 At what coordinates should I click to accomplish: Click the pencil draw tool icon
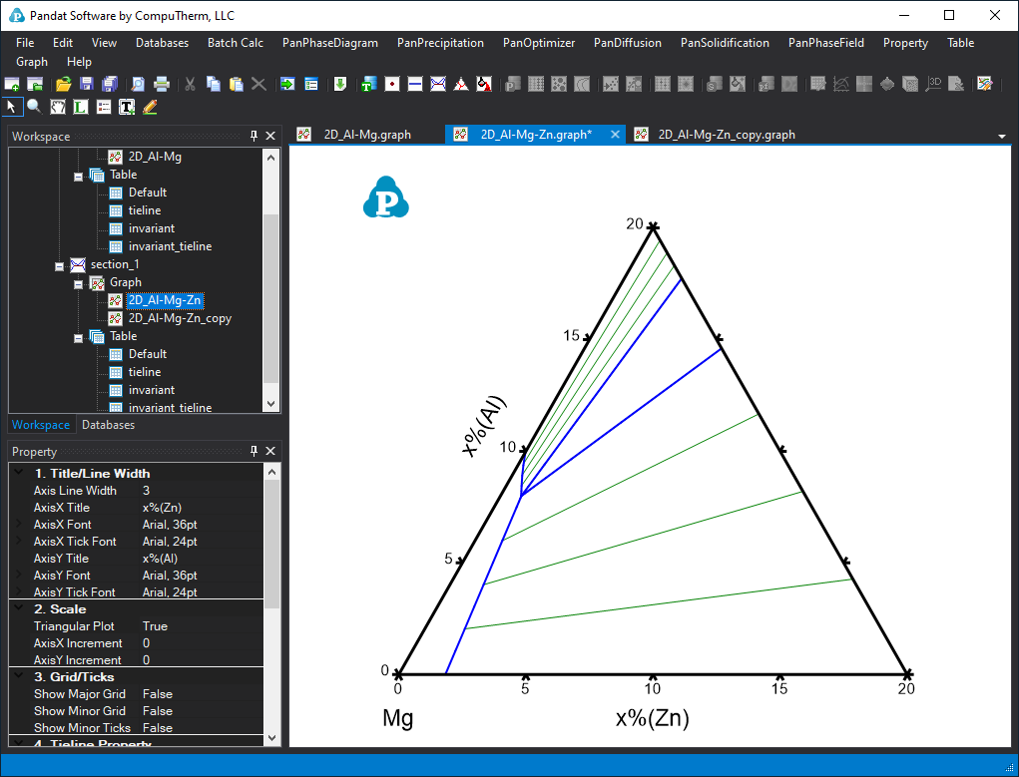tap(151, 106)
